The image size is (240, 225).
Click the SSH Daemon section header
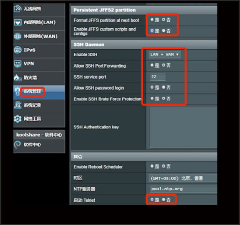coord(144,45)
